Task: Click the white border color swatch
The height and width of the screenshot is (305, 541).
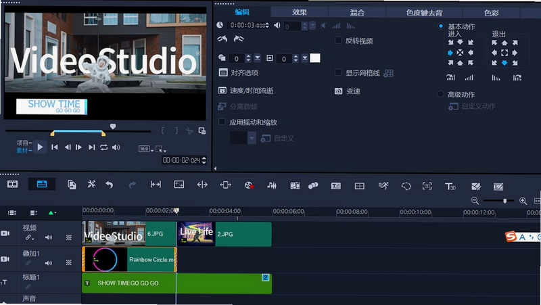Action: tap(315, 58)
